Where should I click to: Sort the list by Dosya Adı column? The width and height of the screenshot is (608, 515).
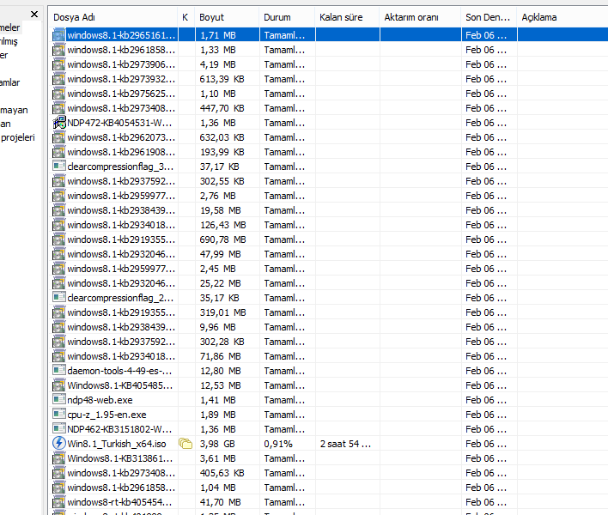coord(113,17)
